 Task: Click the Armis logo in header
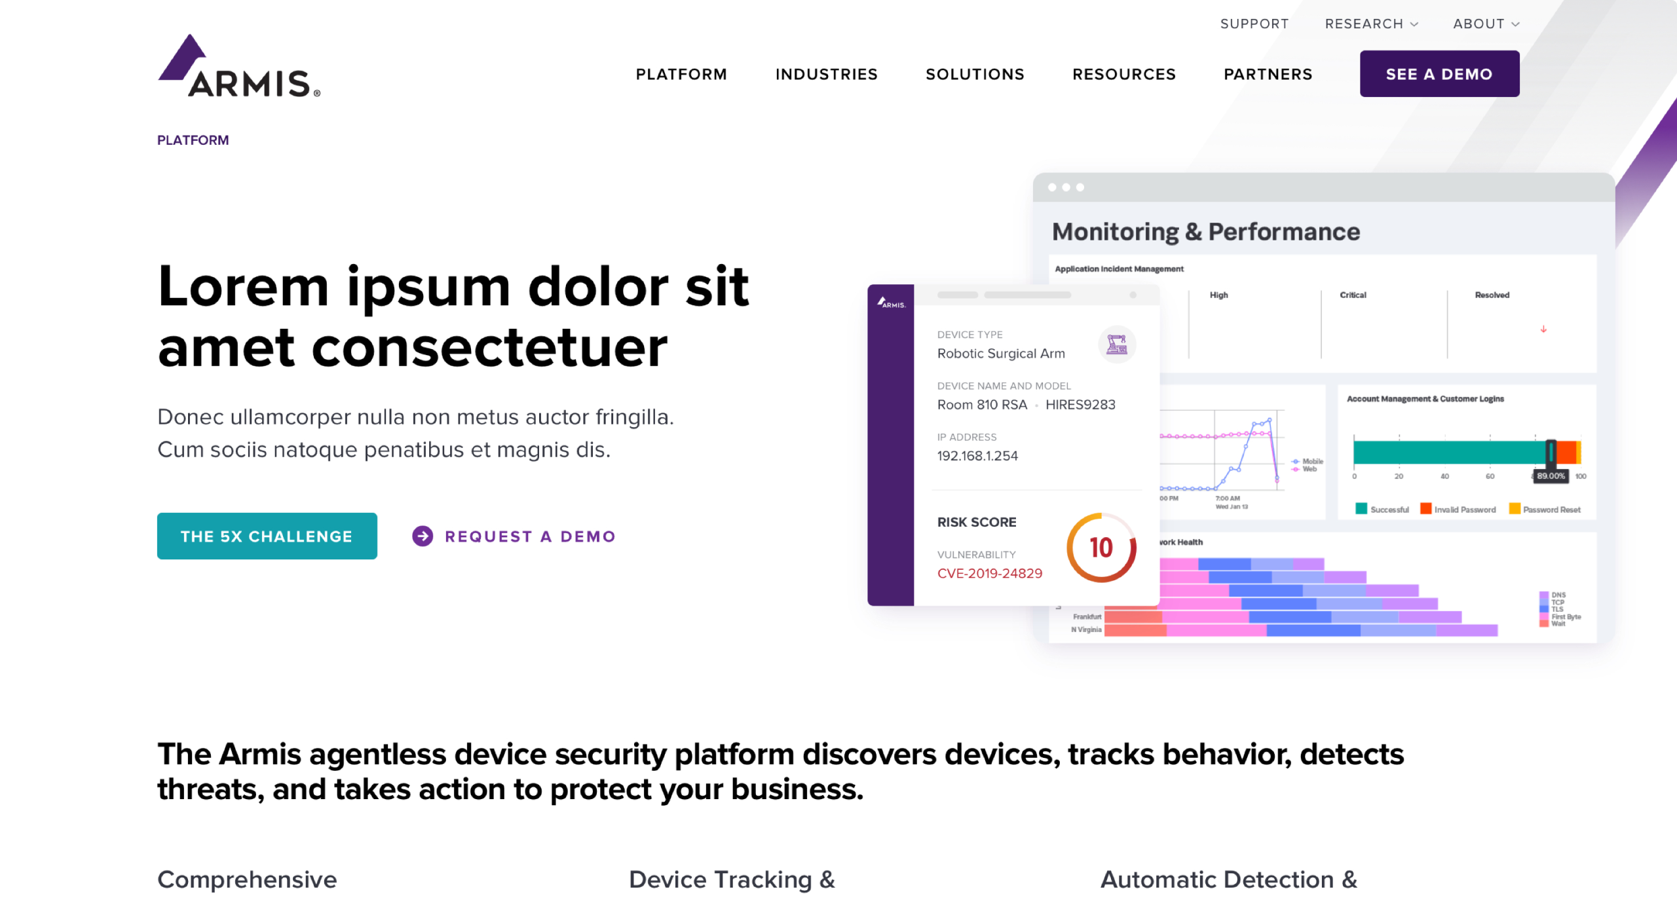239,66
